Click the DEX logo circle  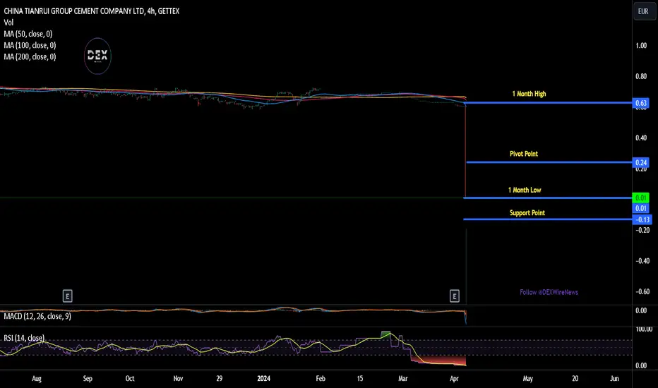tap(97, 56)
